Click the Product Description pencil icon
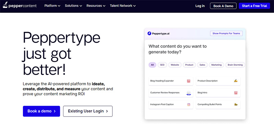 (236, 81)
